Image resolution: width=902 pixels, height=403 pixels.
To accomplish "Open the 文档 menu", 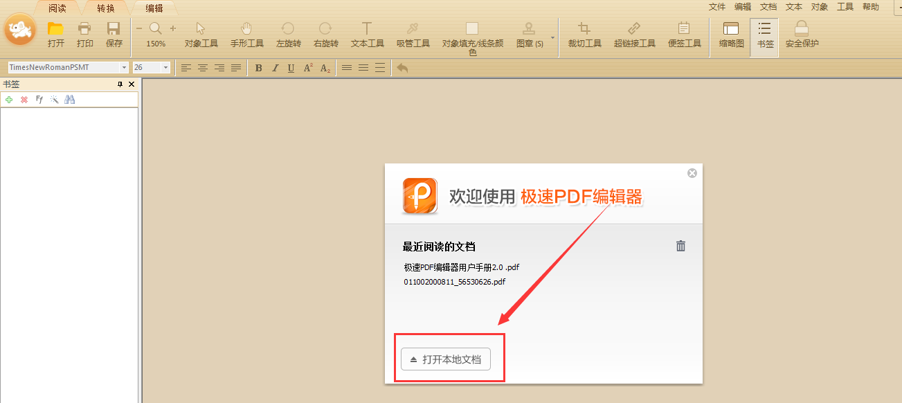I will [768, 7].
